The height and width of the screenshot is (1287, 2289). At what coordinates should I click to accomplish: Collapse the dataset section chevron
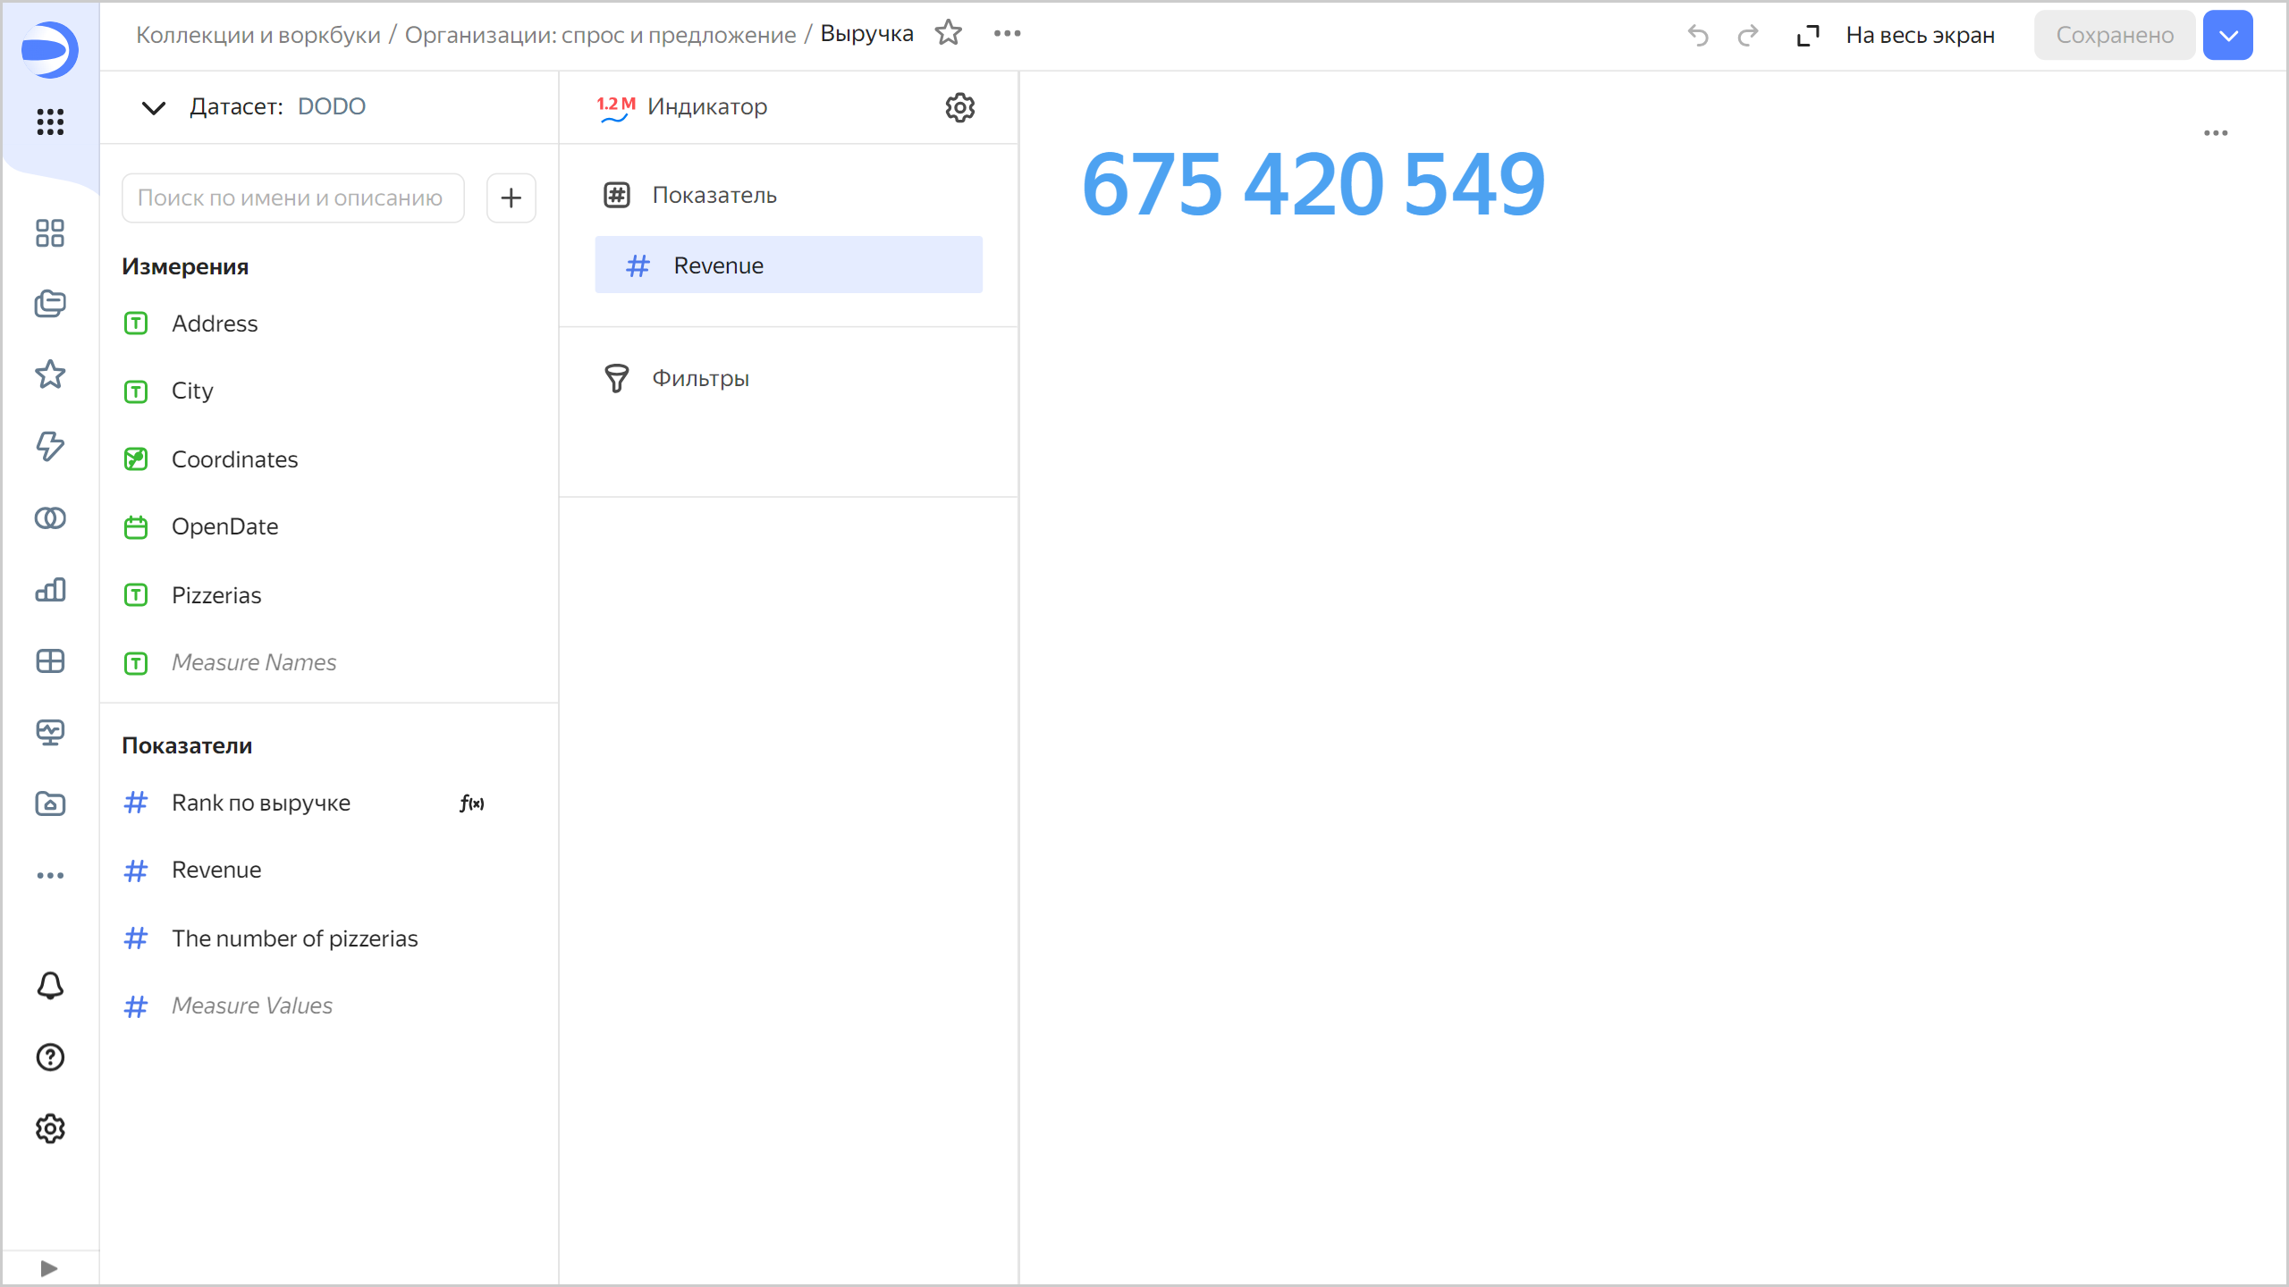154,107
